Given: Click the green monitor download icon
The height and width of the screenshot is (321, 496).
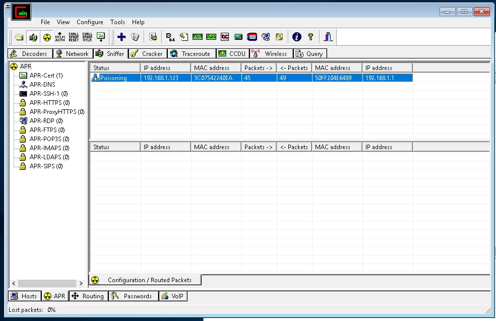Looking at the screenshot, I should 101,37.
